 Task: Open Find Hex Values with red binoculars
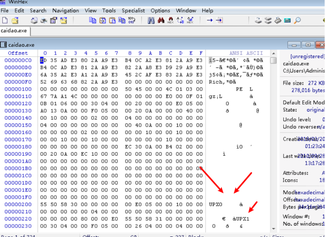click(x=161, y=20)
